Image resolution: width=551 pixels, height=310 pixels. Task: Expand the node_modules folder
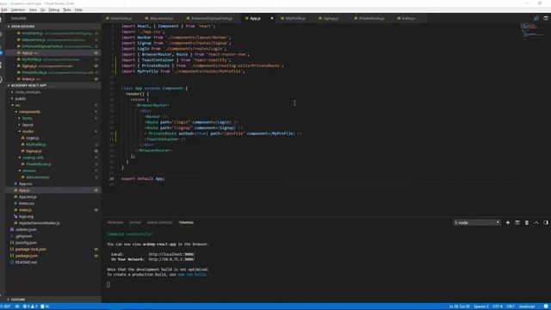[x=28, y=92]
